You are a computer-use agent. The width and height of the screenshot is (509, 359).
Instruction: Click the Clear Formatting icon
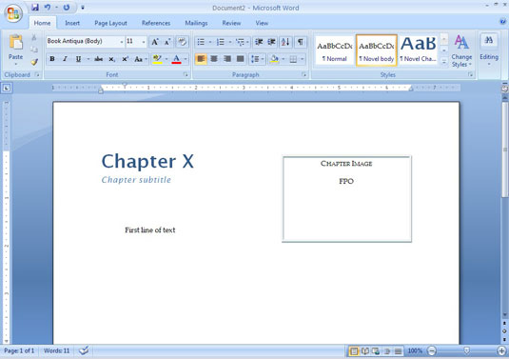tap(182, 42)
